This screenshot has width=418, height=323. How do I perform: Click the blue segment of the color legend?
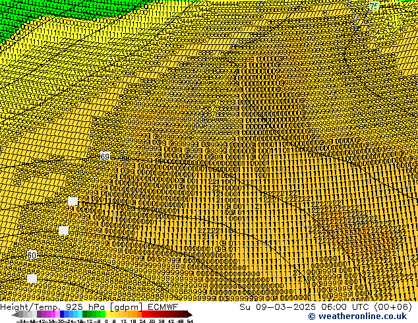[x=65, y=314]
